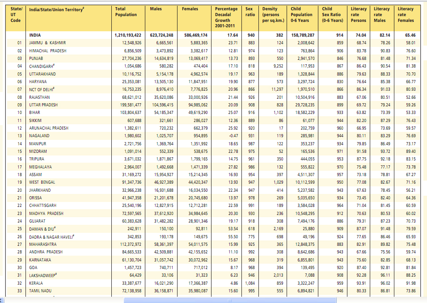Image resolution: width=427 pixels, height=303 pixels.
Task: Click the 'Literacy rate Persons' header
Action: pos(359,14)
